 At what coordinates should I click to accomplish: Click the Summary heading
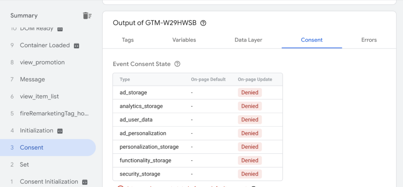24,16
